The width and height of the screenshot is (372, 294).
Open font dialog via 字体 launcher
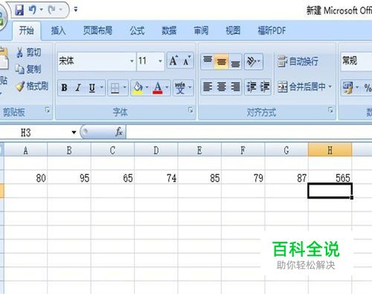(x=190, y=110)
